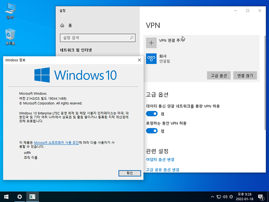Click the home icon in Settings sidebar
Image resolution: width=269 pixels, height=202 pixels.
[62, 26]
